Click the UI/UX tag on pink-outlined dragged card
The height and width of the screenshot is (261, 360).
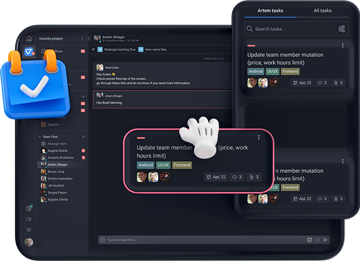pos(163,165)
